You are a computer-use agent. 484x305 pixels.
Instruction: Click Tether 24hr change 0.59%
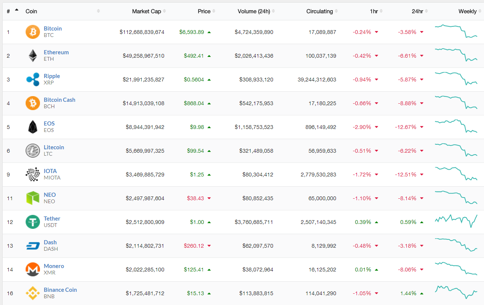click(408, 222)
